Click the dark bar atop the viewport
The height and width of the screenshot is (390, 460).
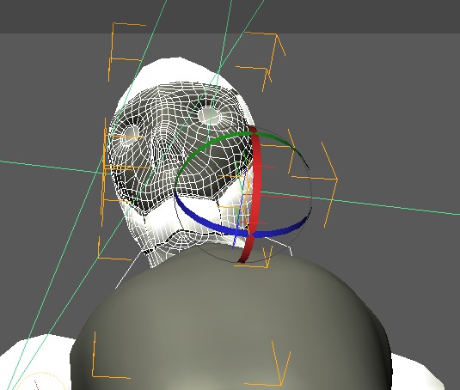(230, 16)
